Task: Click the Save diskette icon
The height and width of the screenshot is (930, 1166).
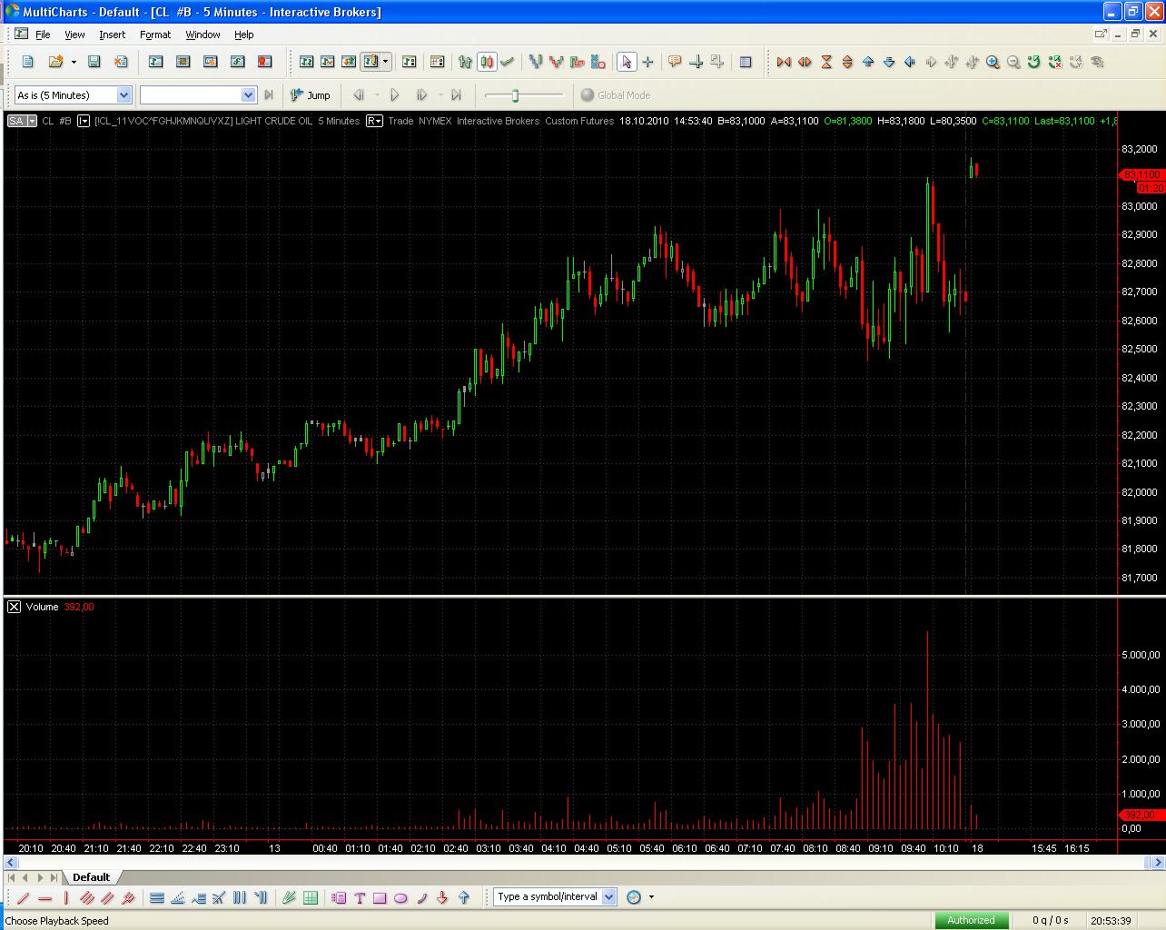Action: coord(94,62)
